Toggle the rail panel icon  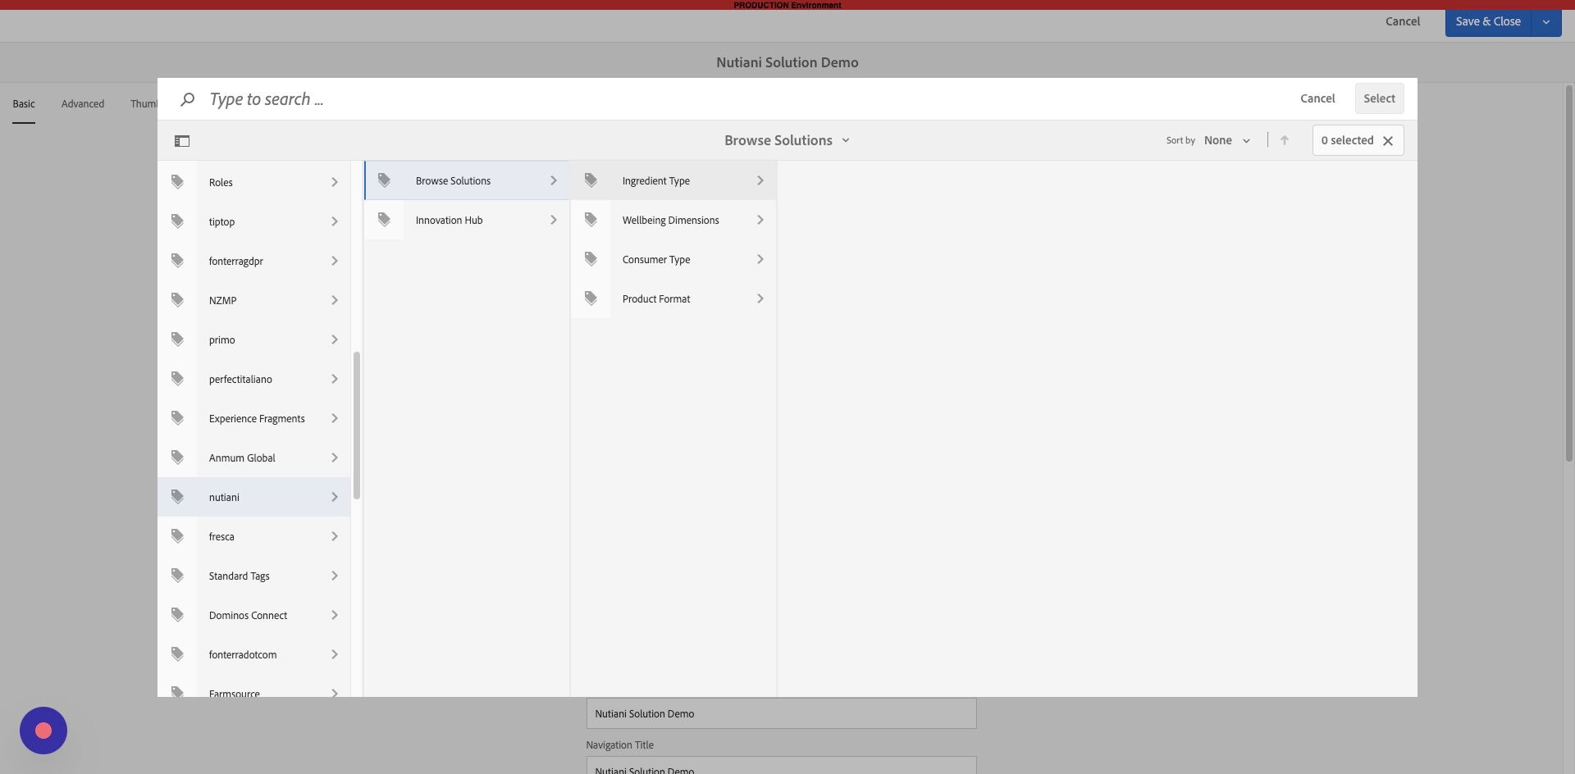coord(182,141)
